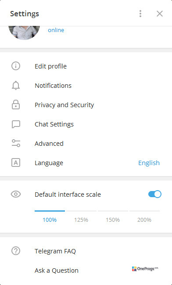Click the eye icon beside interface scale

[x=16, y=194]
